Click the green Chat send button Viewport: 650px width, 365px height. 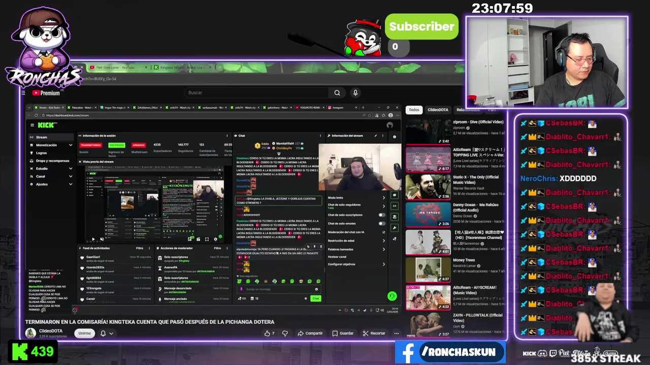click(316, 299)
